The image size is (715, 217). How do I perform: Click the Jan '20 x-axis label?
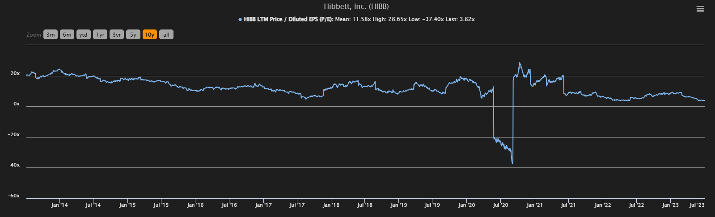click(467, 205)
